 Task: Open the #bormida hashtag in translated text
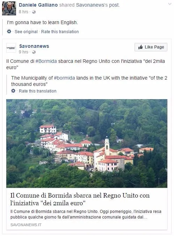[65, 78]
